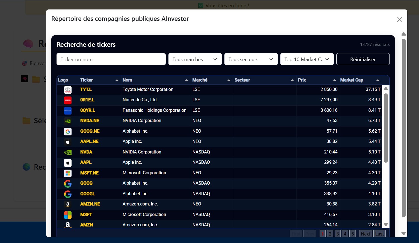
Task: Click the globe icon in background page
Action: click(26, 167)
